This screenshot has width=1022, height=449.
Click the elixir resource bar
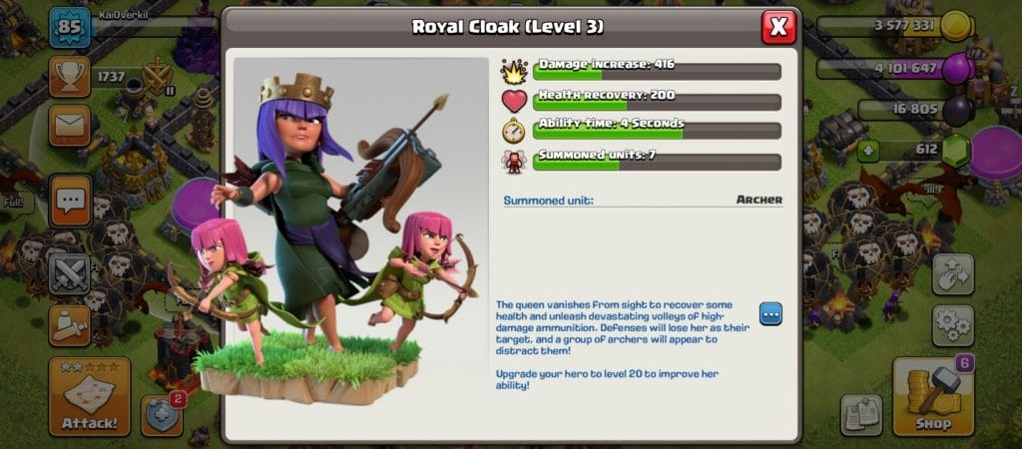[894, 68]
